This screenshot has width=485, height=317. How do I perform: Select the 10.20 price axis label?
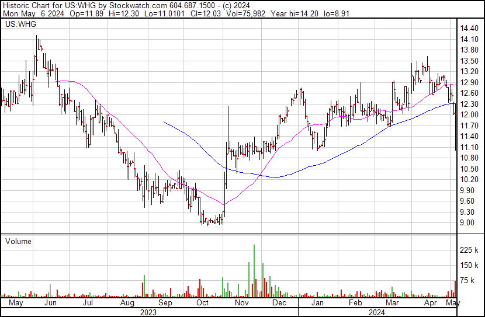[x=469, y=179]
